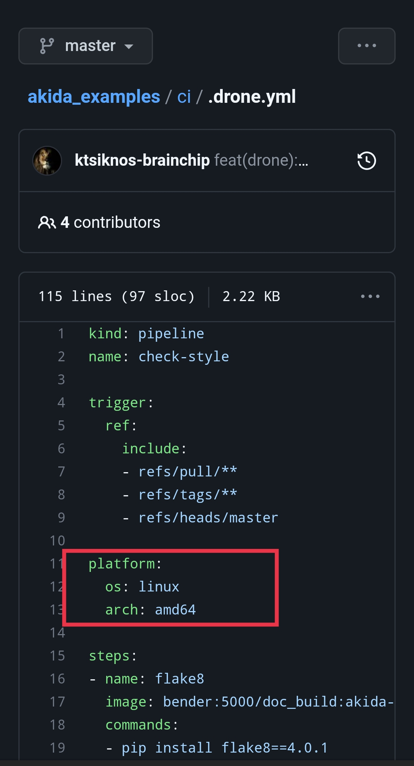Click the git branch icon
The width and height of the screenshot is (414, 766).
(x=47, y=46)
